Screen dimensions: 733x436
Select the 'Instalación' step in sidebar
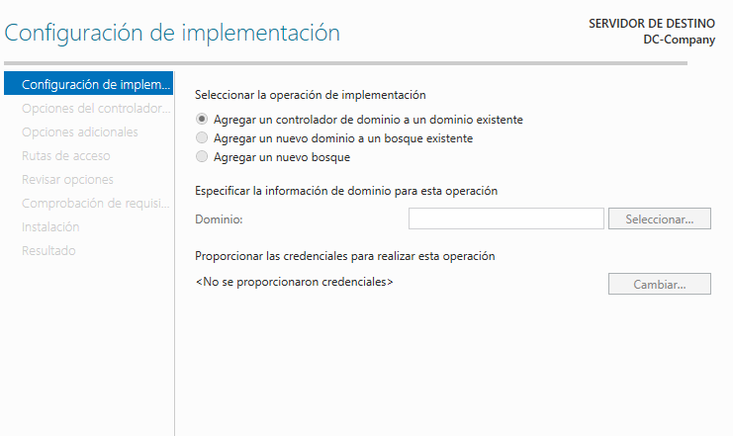coord(50,227)
